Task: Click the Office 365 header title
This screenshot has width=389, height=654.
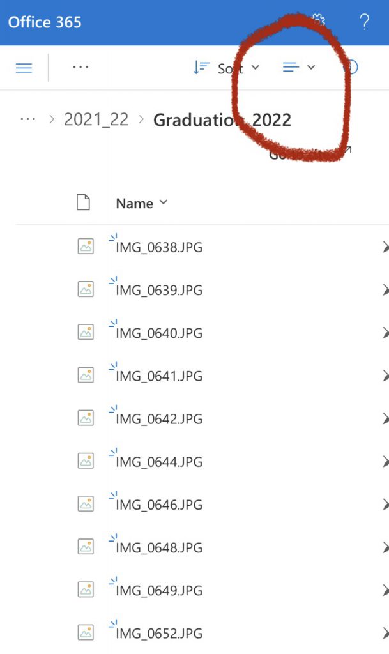Action: [45, 22]
